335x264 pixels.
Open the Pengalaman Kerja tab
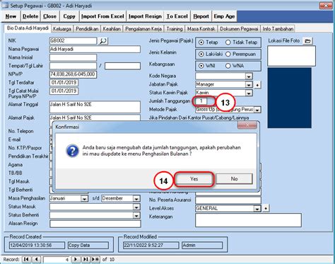click(x=143, y=29)
